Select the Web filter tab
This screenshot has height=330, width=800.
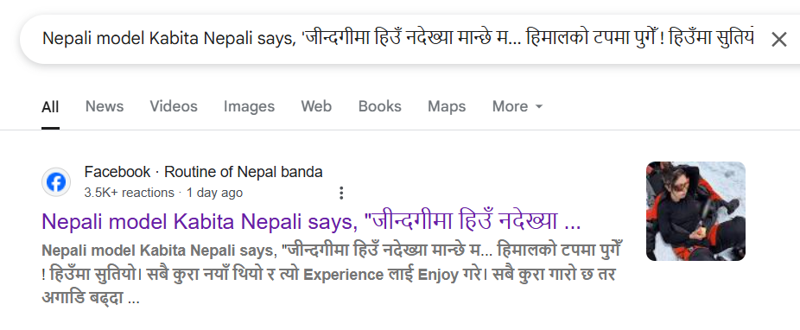[316, 106]
